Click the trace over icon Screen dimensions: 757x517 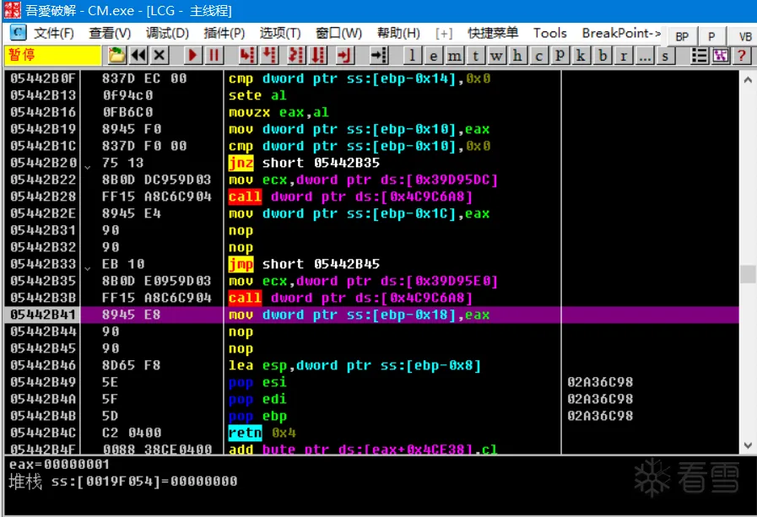pyautogui.click(x=317, y=55)
